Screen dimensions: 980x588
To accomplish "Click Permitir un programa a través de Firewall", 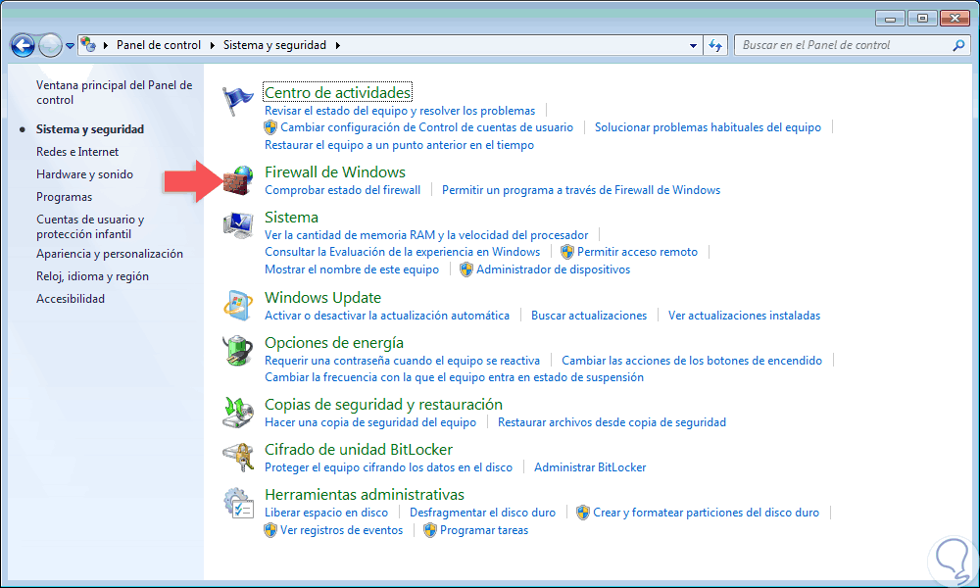I will (x=581, y=190).
